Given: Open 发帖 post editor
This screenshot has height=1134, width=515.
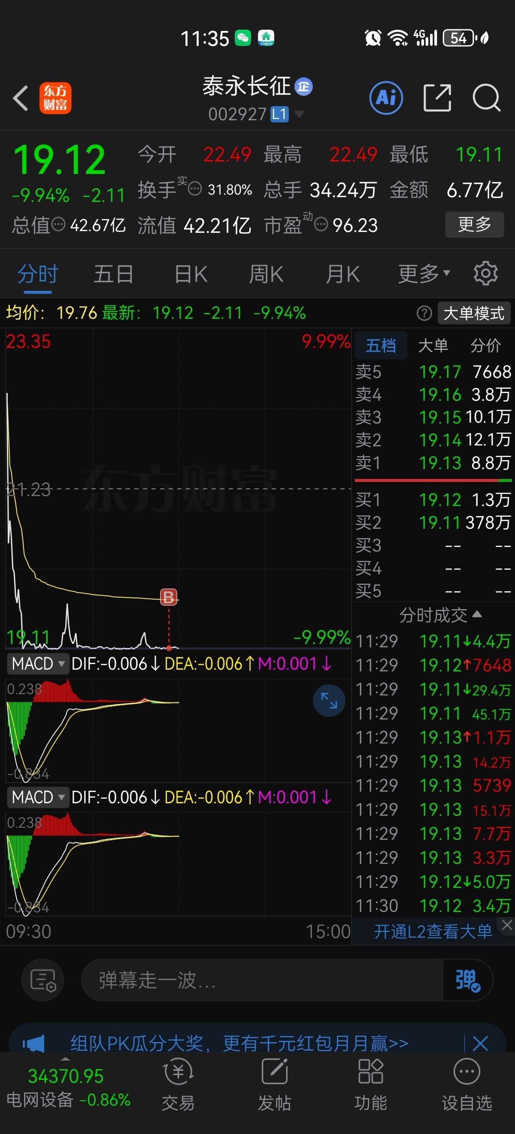Looking at the screenshot, I should click(x=274, y=1084).
